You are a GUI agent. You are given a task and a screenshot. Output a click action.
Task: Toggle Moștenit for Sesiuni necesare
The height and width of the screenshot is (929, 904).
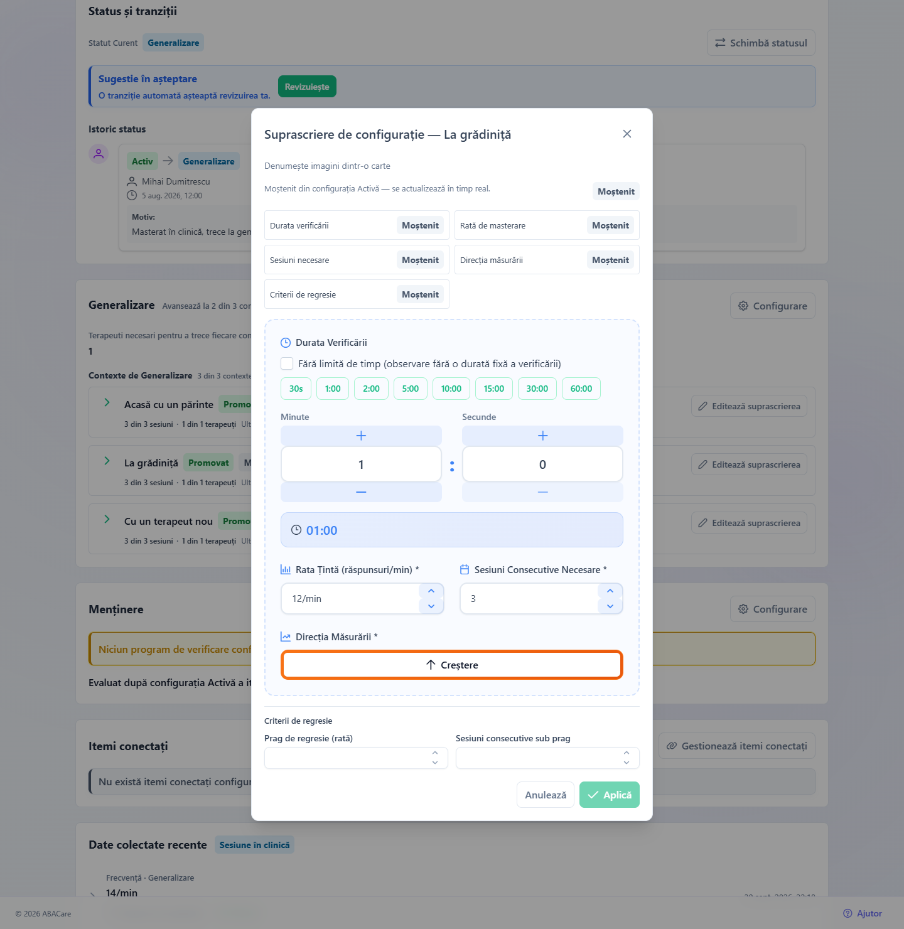420,260
